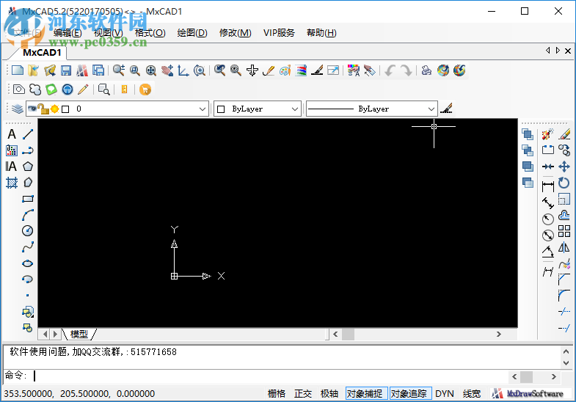The width and height of the screenshot is (576, 402).
Task: Open the ByLayer color dropdown
Action: (x=294, y=109)
